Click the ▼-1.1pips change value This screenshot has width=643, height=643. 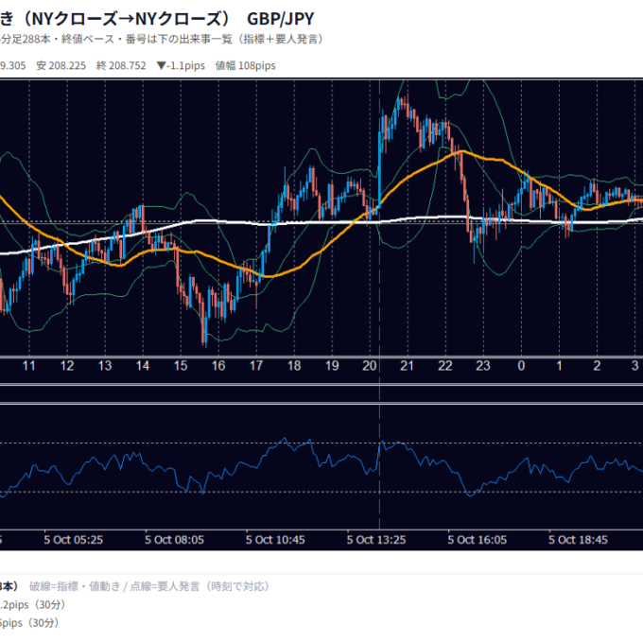[x=181, y=65]
